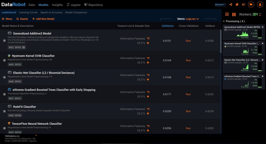Click feature list icon for Elastic-Net Classifier
This screenshot has width=266, height=144.
pos(148,75)
